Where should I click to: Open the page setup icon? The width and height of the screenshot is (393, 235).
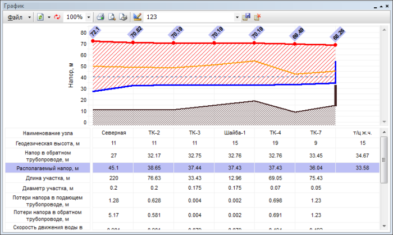coord(122,17)
